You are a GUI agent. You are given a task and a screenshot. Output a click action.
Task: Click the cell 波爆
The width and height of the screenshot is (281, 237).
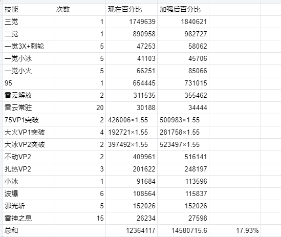coord(28,193)
